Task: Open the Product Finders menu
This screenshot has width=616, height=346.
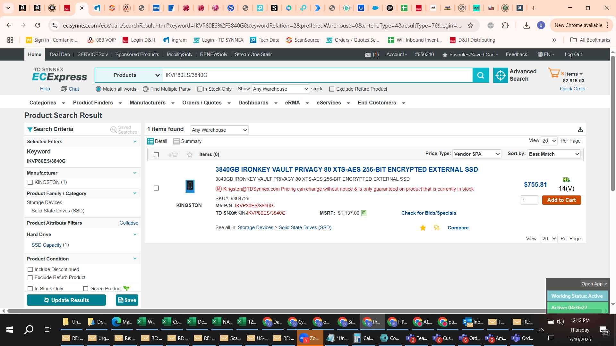Action: 97,103
